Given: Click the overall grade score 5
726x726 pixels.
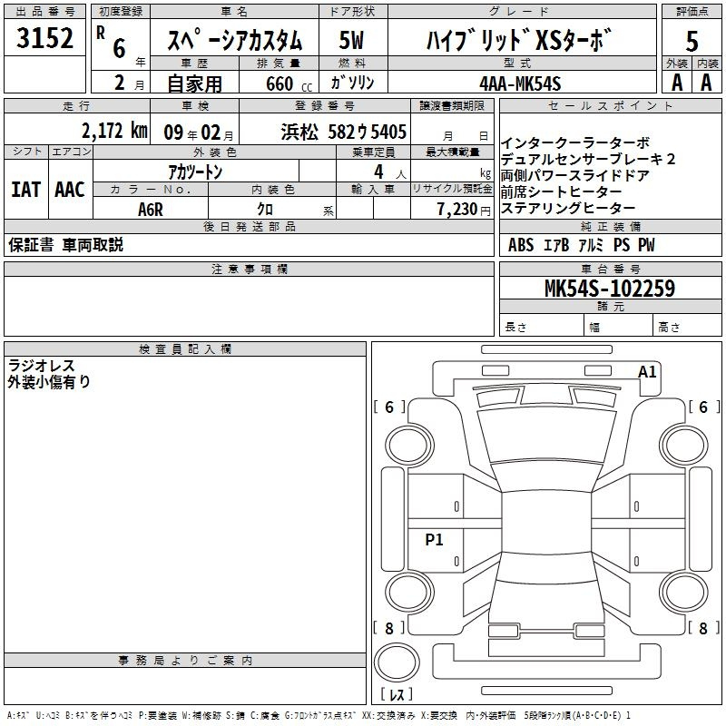Looking at the screenshot, I should tap(692, 41).
